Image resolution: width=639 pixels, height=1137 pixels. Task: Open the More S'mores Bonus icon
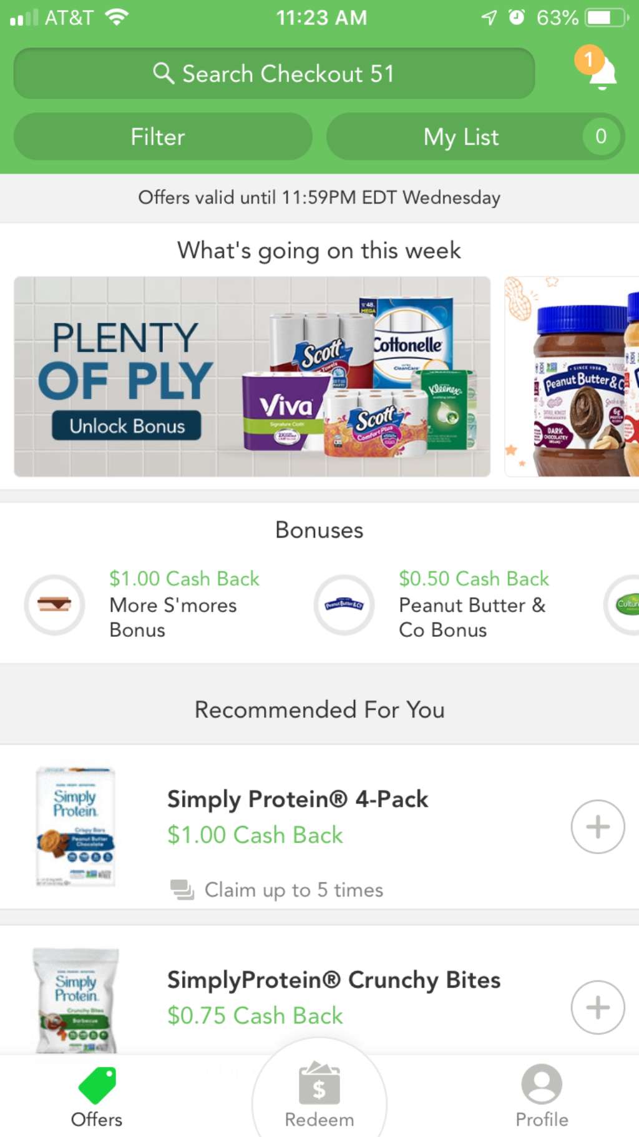(x=55, y=604)
